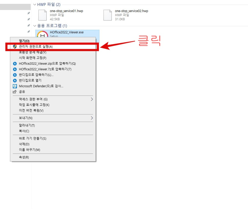Select the HOffice2022_Viewer.exe application icon
This screenshot has height=209, width=248.
42,34
